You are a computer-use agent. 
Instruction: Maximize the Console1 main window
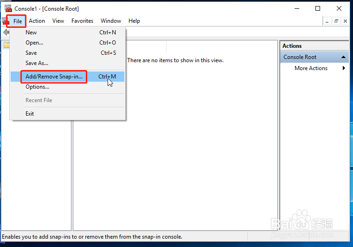point(318,8)
